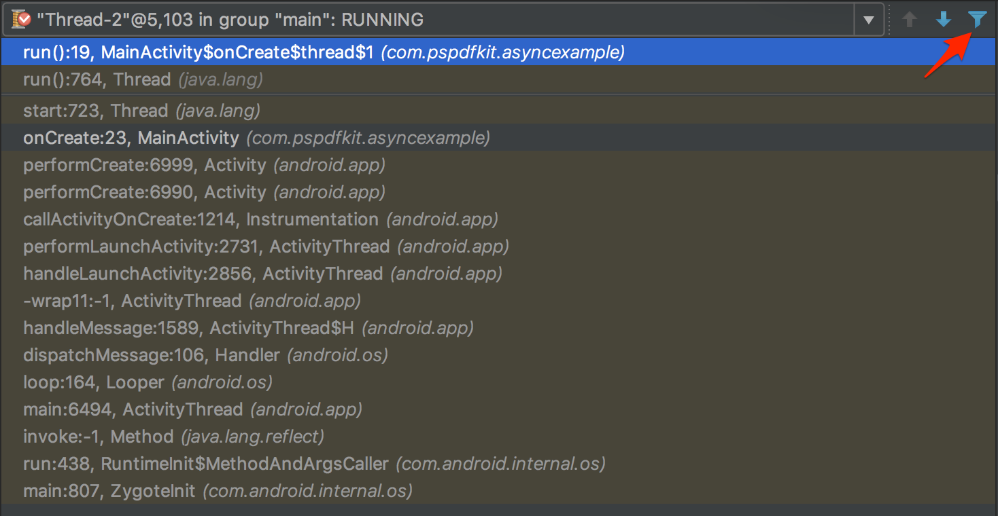Select the run:438 RuntimeInit$MethodAndArgsCaller frame
The height and width of the screenshot is (516, 998).
(238, 463)
